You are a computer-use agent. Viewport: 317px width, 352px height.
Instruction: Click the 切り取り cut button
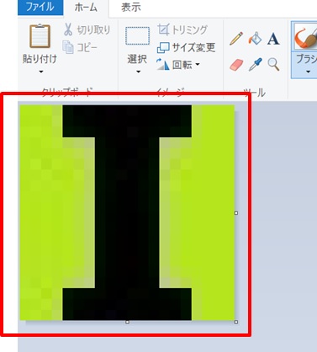tap(87, 29)
